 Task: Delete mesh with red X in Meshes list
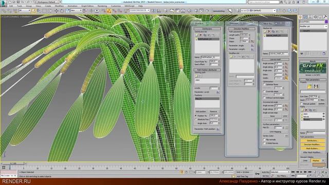tap(269, 31)
